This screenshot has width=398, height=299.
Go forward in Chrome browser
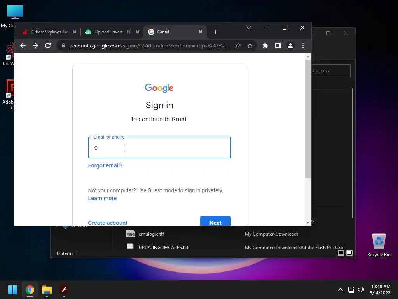coord(35,46)
